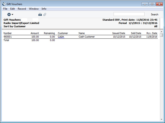The width and height of the screenshot is (165, 123).
Task: Click the Period 1/1/2015 : 31/12/2016 text
Action: pyautogui.click(x=138, y=23)
